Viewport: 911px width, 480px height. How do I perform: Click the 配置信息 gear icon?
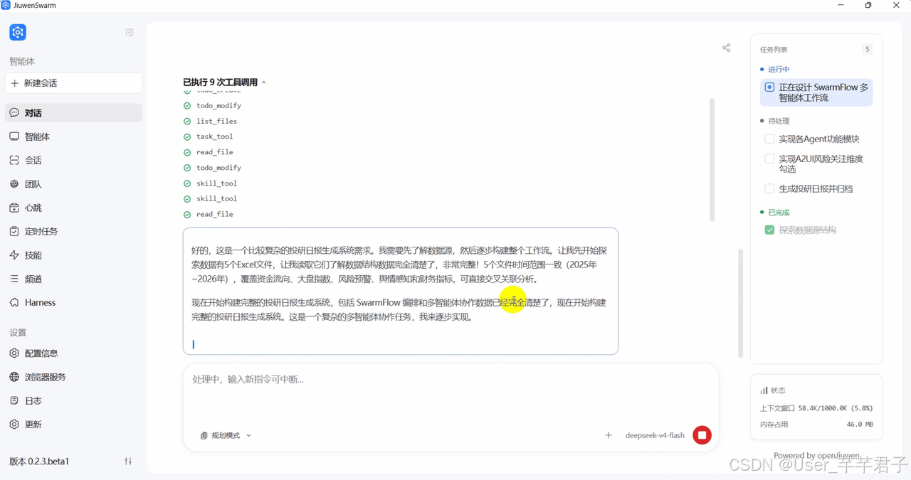[14, 353]
